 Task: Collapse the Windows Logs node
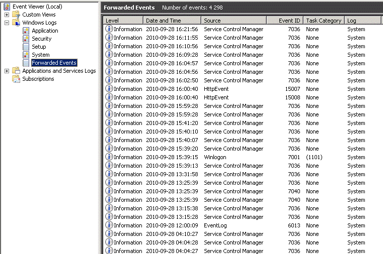(7, 23)
